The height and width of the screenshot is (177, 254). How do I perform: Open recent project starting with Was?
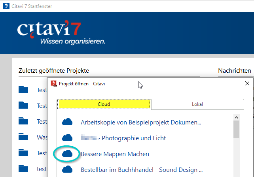pos(42,137)
